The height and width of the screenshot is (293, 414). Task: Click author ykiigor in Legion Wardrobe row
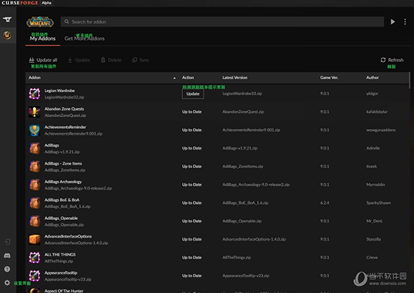pyautogui.click(x=373, y=94)
